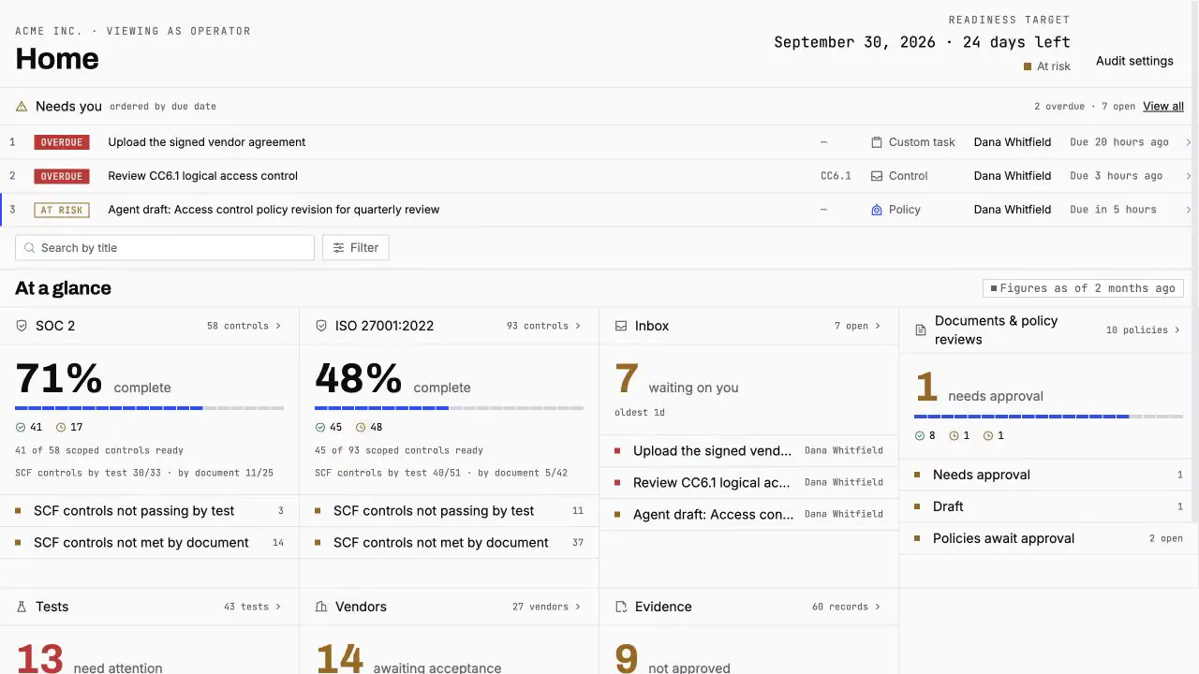
Task: Click the Vendors building icon
Action: 321,607
